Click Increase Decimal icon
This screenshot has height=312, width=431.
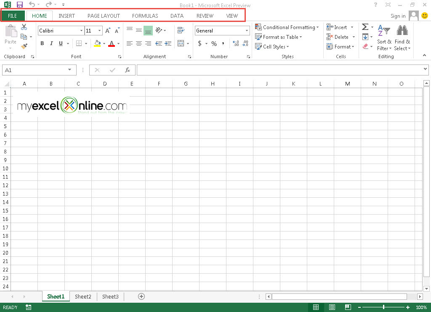tap(236, 43)
